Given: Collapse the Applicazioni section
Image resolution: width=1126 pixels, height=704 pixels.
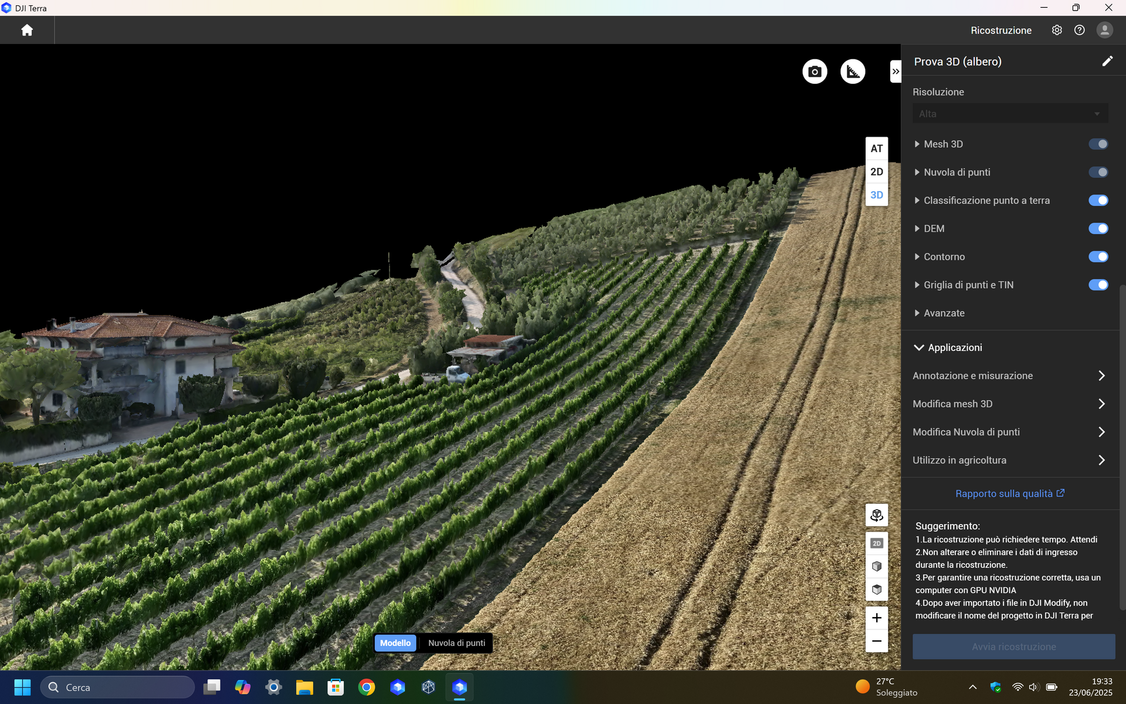Looking at the screenshot, I should (x=919, y=347).
